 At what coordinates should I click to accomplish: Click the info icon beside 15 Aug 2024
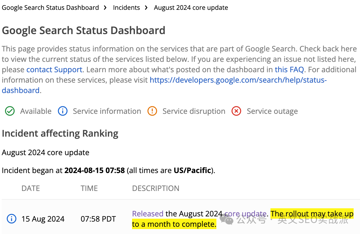pos(11,219)
